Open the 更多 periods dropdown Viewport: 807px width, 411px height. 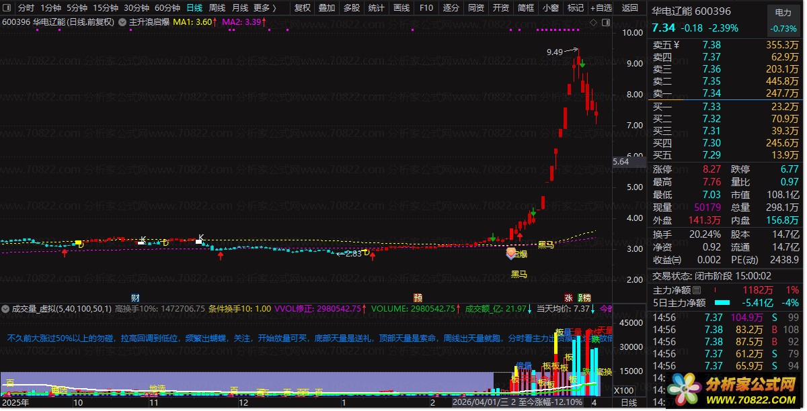tap(264, 8)
